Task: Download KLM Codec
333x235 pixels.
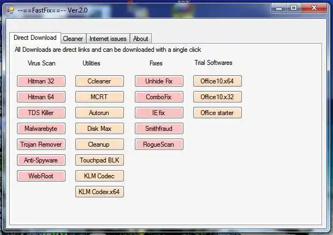Action: pyautogui.click(x=99, y=176)
